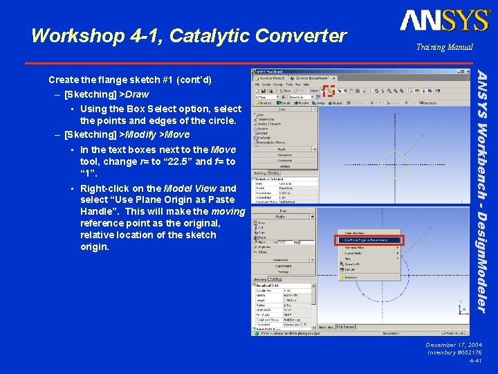
Task: Click the Save icon in upper screenshot toolbar
Action: [264, 91]
